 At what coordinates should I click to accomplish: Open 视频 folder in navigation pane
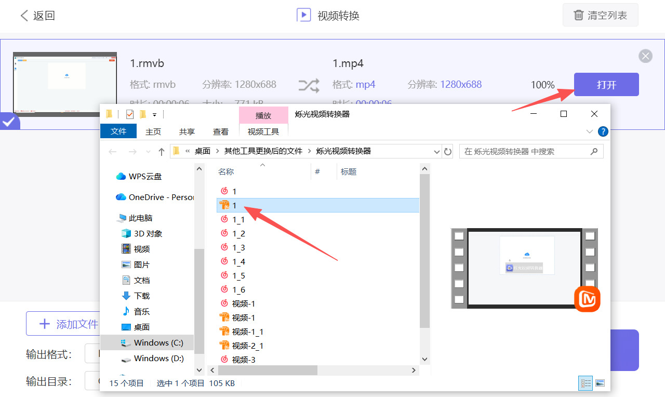pos(136,249)
